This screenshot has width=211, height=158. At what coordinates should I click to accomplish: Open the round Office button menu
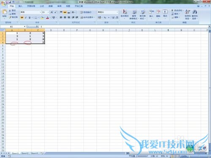(x=3, y=4)
